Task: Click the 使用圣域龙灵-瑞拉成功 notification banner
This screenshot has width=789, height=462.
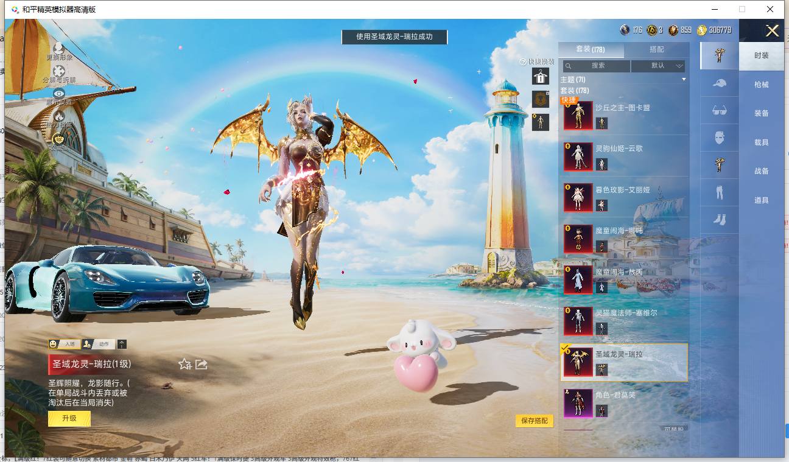Action: pyautogui.click(x=394, y=37)
